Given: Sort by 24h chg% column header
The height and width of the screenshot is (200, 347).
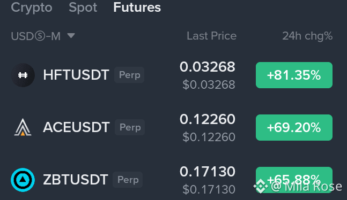Looking at the screenshot, I should (x=307, y=36).
